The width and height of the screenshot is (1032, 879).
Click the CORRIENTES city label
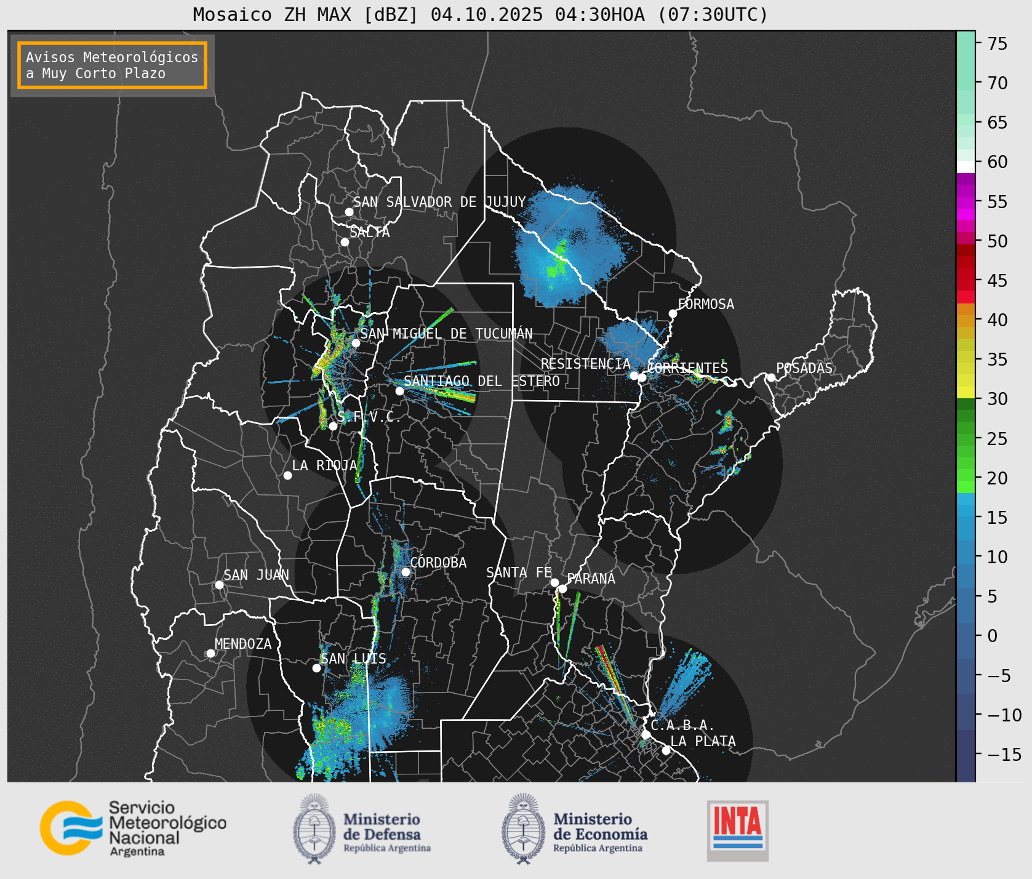[x=687, y=368]
